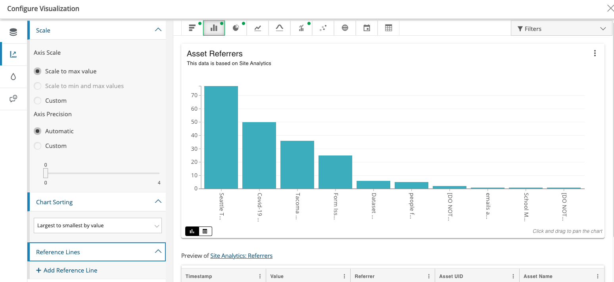Select Scale to max value option
This screenshot has width=614, height=282.
[38, 71]
